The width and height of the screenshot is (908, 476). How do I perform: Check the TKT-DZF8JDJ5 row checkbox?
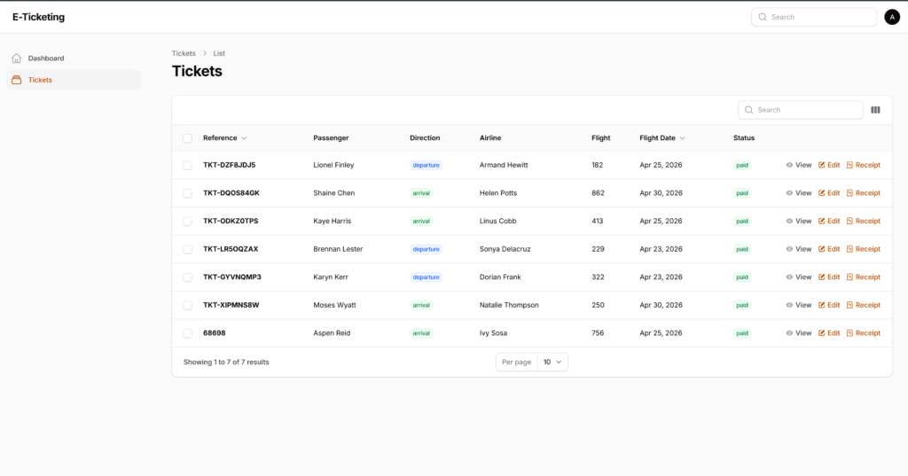pos(188,166)
